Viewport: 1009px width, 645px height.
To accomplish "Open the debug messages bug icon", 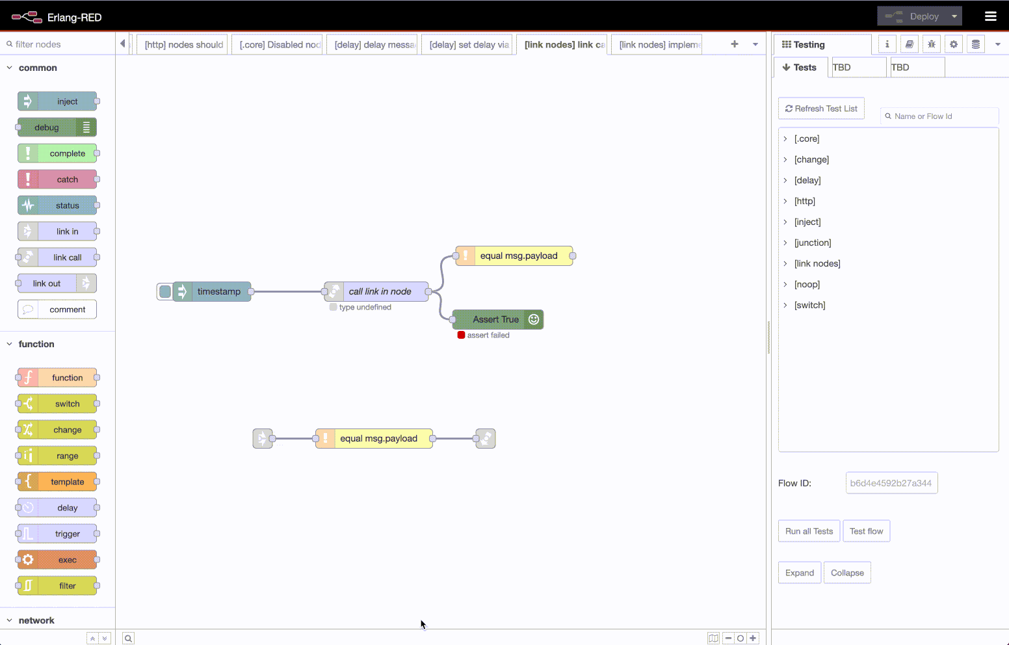I will (x=932, y=44).
